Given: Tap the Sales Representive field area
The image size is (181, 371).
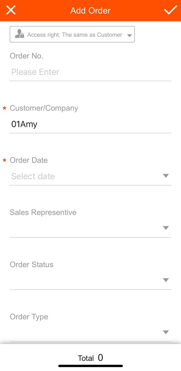Looking at the screenshot, I should [90, 229].
